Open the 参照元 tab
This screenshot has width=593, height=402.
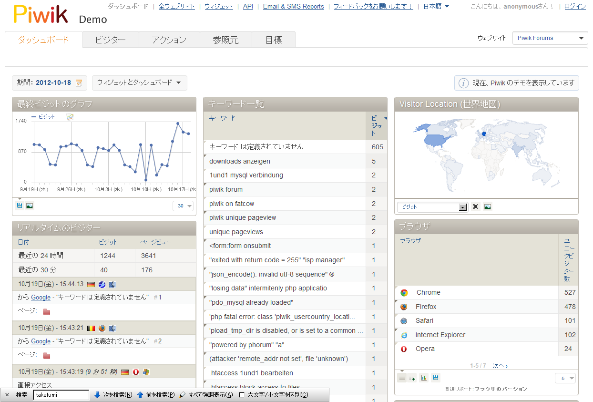[225, 40]
